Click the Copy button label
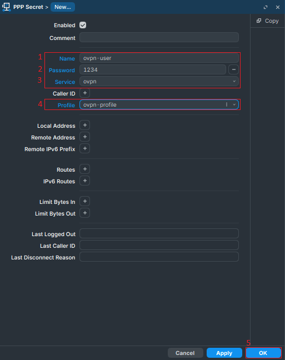This screenshot has height=360, width=285. pyautogui.click(x=272, y=21)
